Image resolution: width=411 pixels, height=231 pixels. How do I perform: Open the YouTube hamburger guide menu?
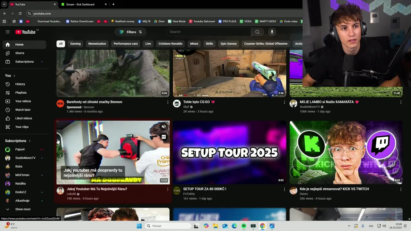point(8,32)
